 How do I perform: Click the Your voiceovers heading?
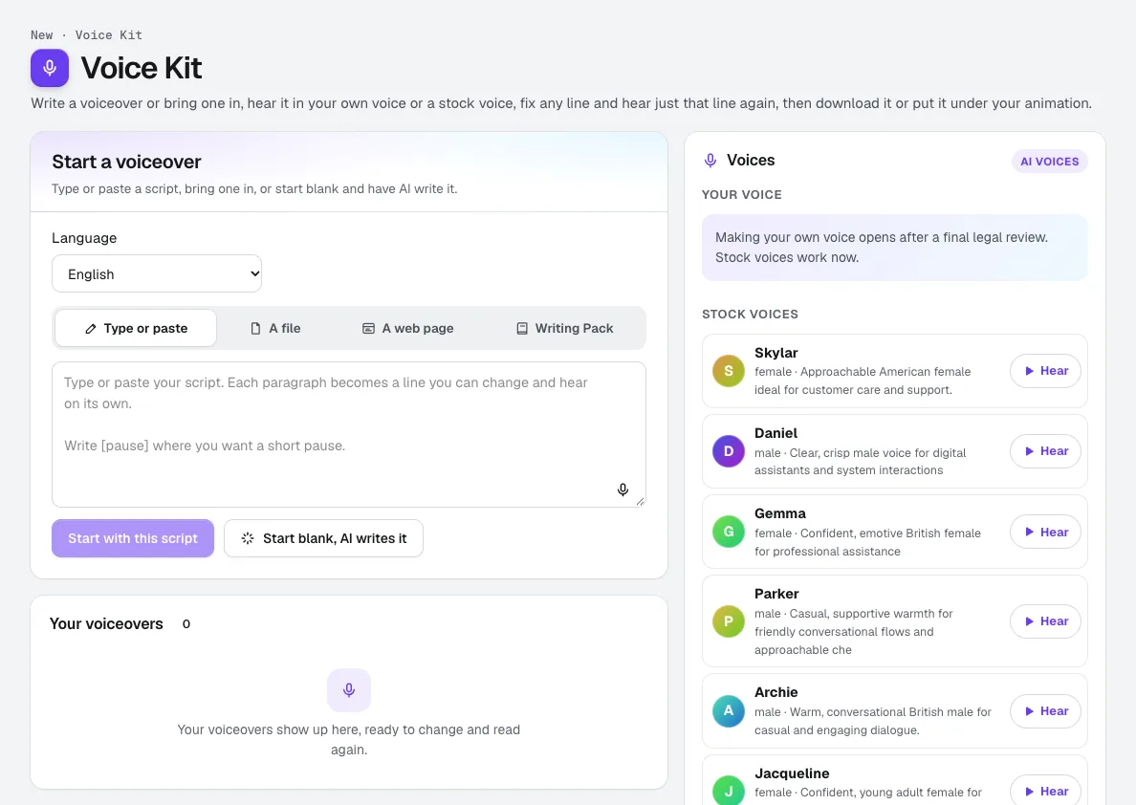[x=106, y=624]
